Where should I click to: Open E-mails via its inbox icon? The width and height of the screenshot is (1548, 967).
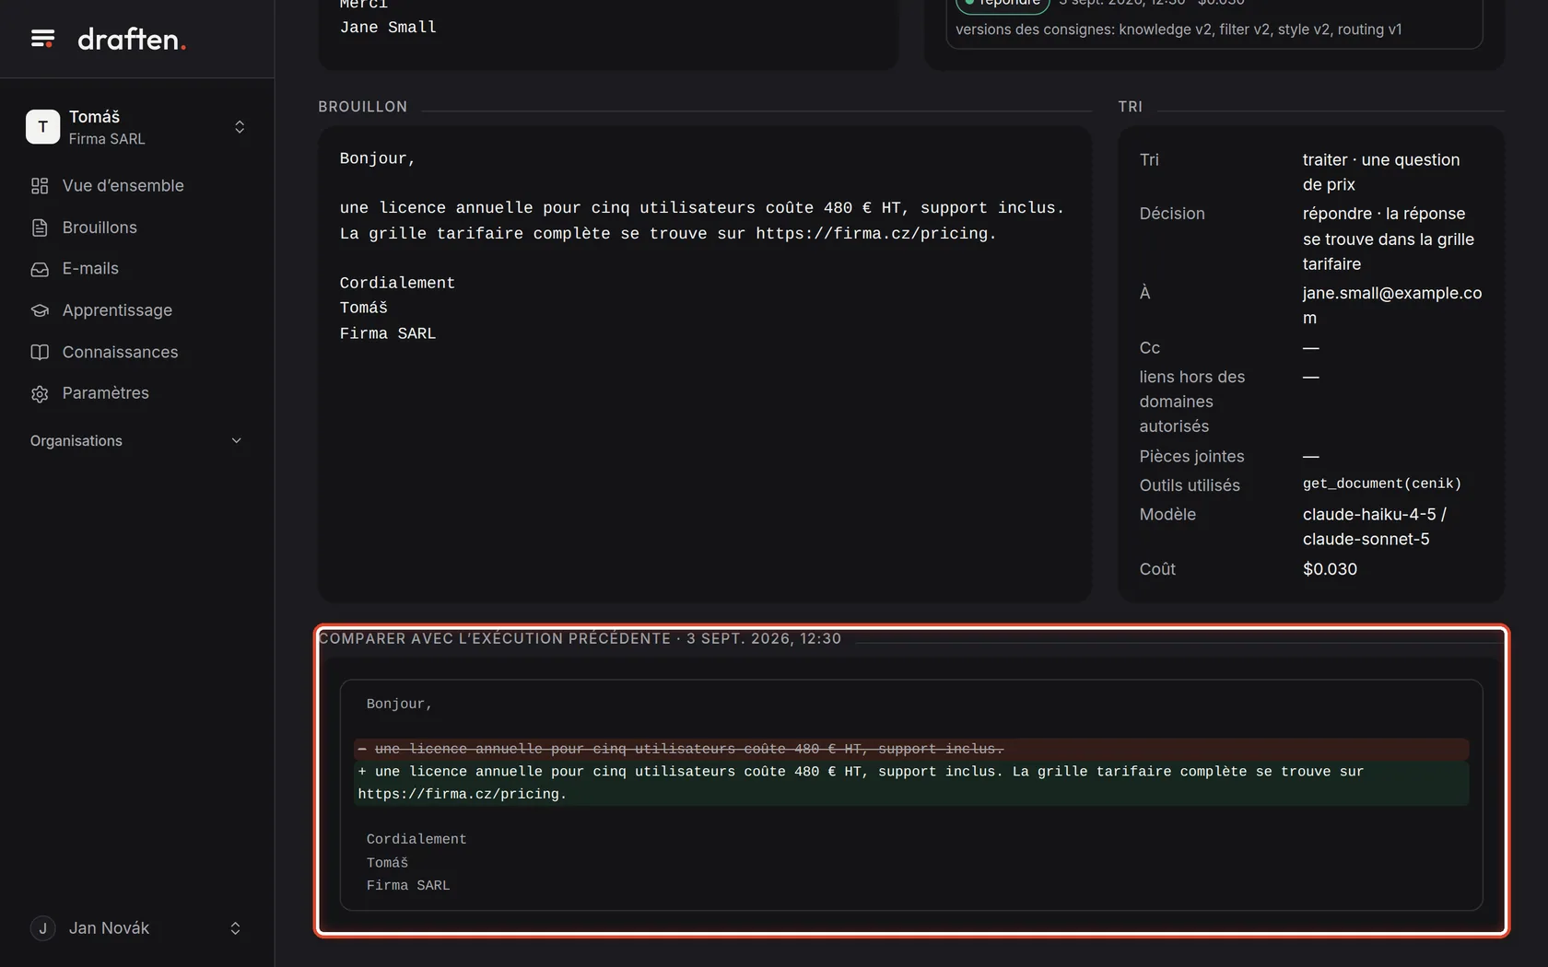pos(40,269)
